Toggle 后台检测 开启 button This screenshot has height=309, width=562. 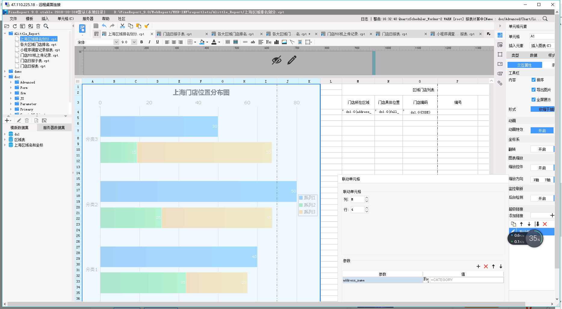coord(542,198)
